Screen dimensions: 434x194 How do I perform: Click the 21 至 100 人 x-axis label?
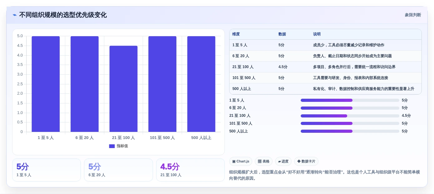pyautogui.click(x=123, y=138)
